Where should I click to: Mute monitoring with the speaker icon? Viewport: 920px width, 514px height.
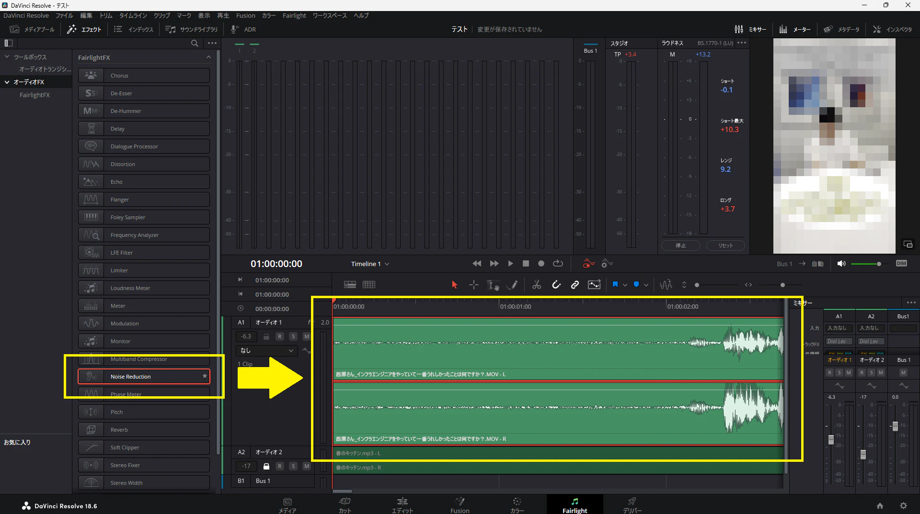pos(841,264)
